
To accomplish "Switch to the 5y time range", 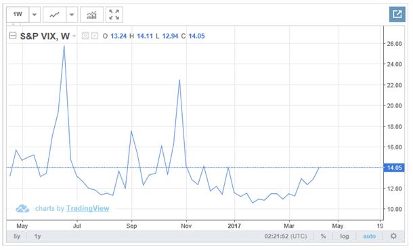I will coord(17,236).
